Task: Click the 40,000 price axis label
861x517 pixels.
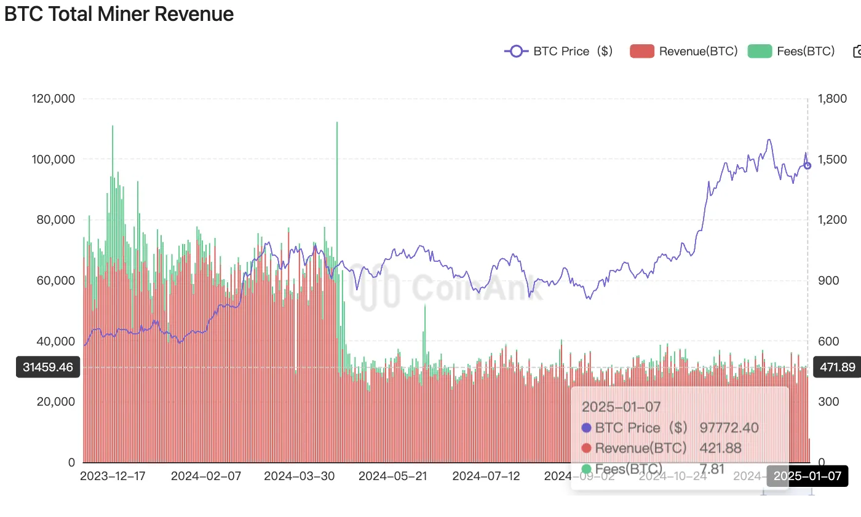Action: [x=56, y=341]
